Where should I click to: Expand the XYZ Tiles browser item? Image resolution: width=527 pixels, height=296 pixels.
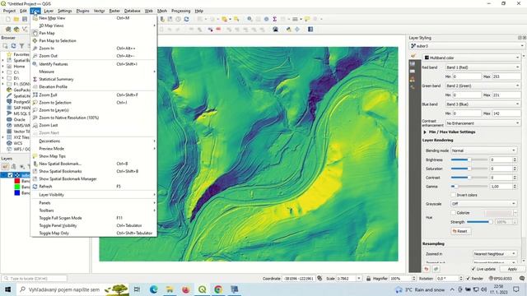click(3, 137)
